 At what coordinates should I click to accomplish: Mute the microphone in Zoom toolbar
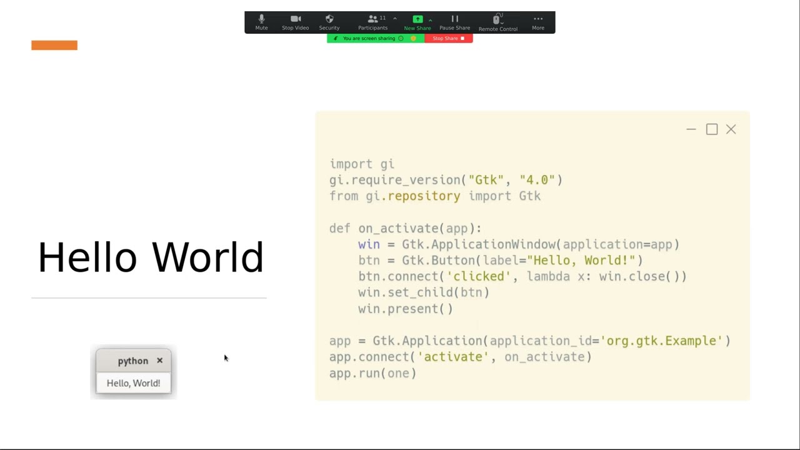tap(261, 22)
